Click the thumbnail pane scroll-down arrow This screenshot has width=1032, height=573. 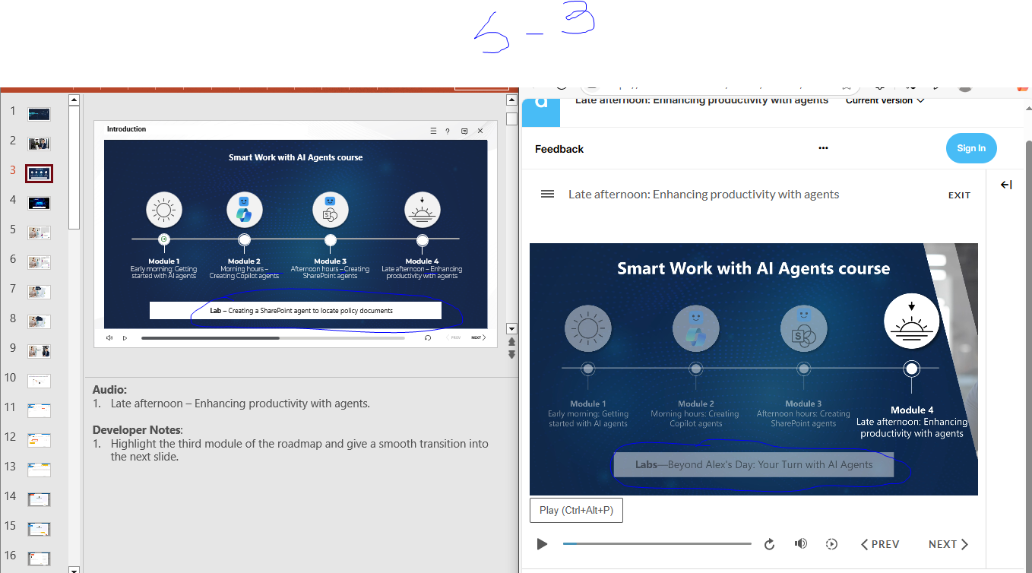click(74, 569)
